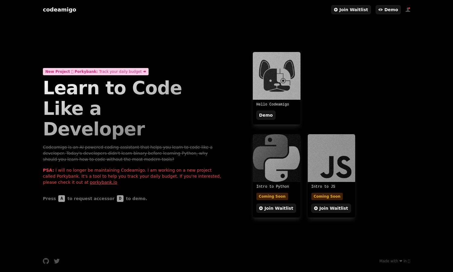453x272 pixels.
Task: Join Waitlist on Intro to Python card
Action: click(x=276, y=208)
